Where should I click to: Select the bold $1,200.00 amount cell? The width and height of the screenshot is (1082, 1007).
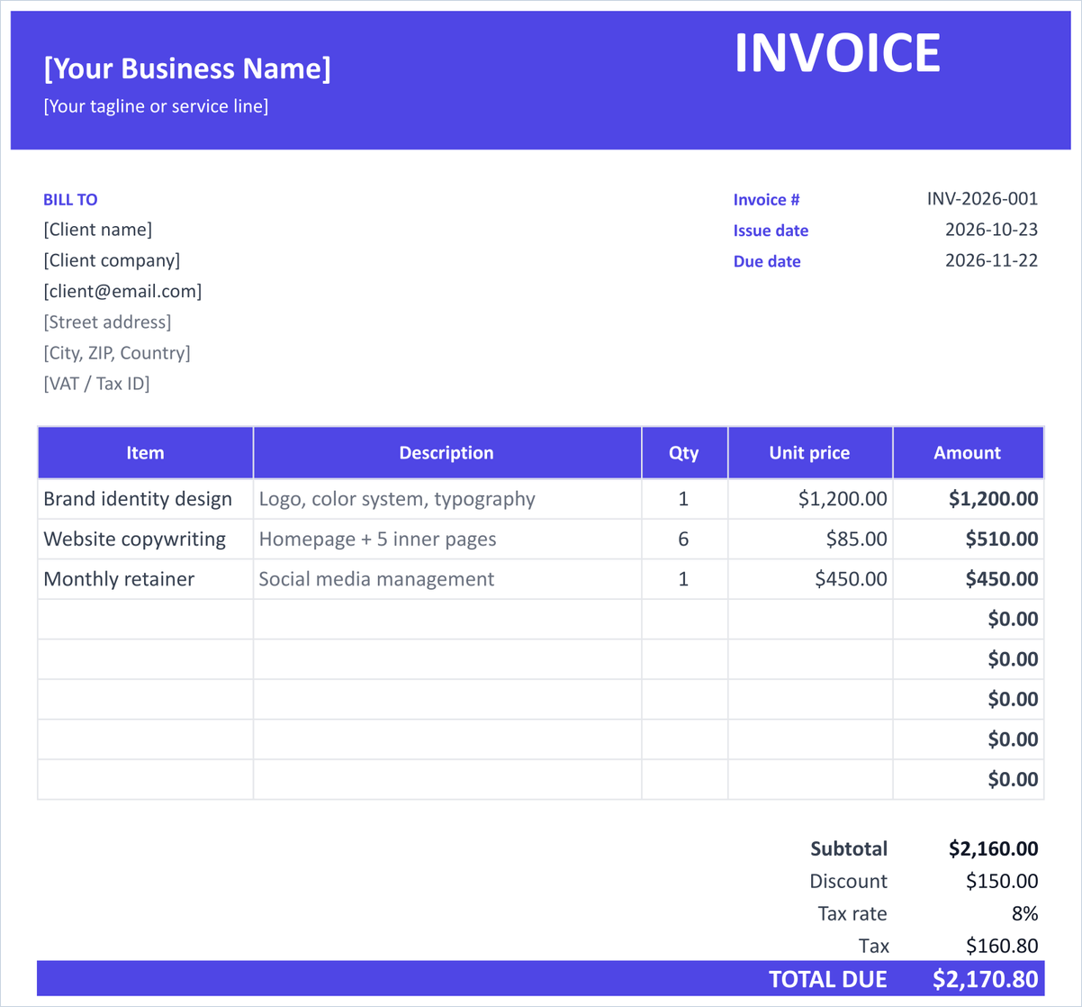point(969,499)
